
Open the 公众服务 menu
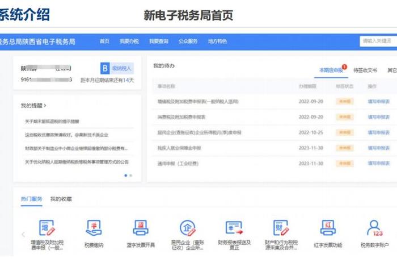click(188, 41)
